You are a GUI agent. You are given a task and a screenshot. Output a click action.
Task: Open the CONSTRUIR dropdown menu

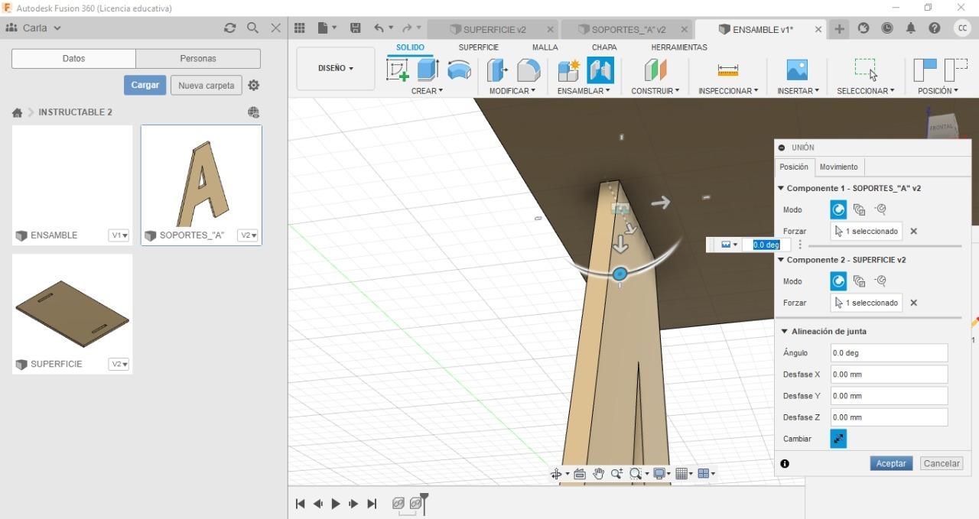tap(655, 91)
